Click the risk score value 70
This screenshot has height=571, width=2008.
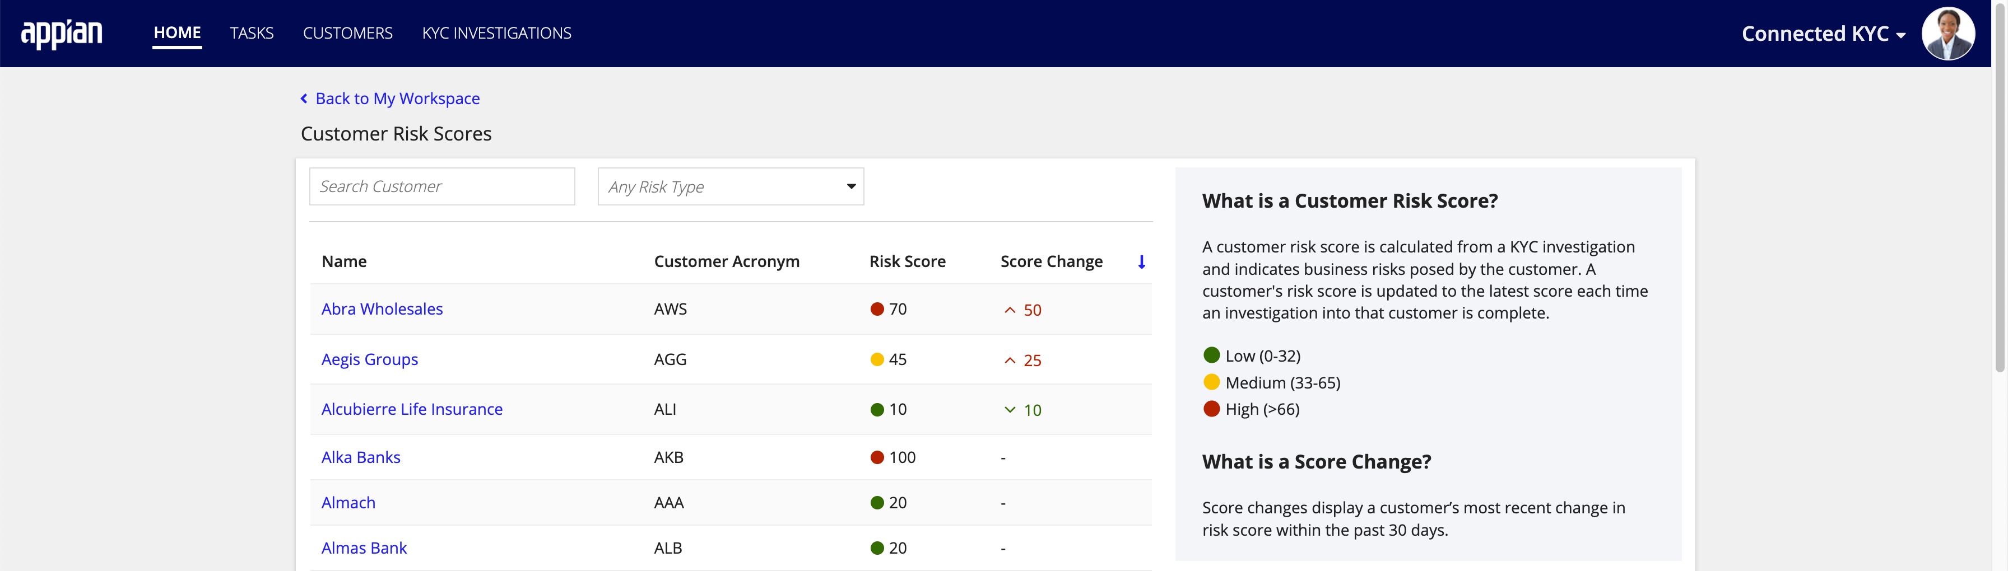[898, 309]
